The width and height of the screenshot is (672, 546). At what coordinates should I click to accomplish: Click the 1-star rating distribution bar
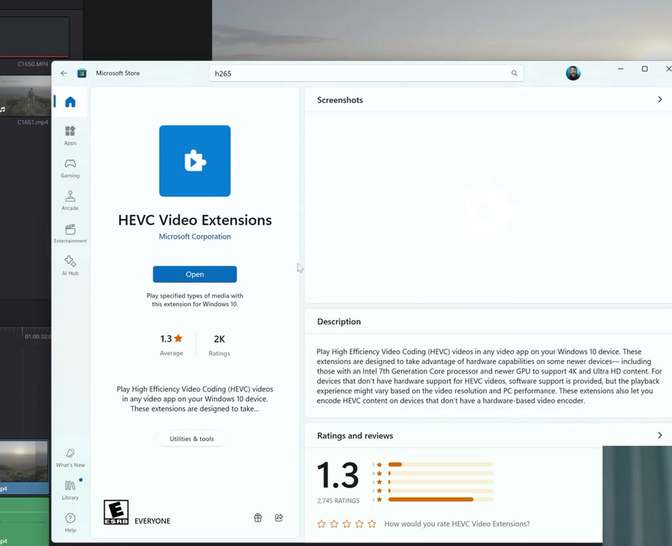[x=440, y=499]
